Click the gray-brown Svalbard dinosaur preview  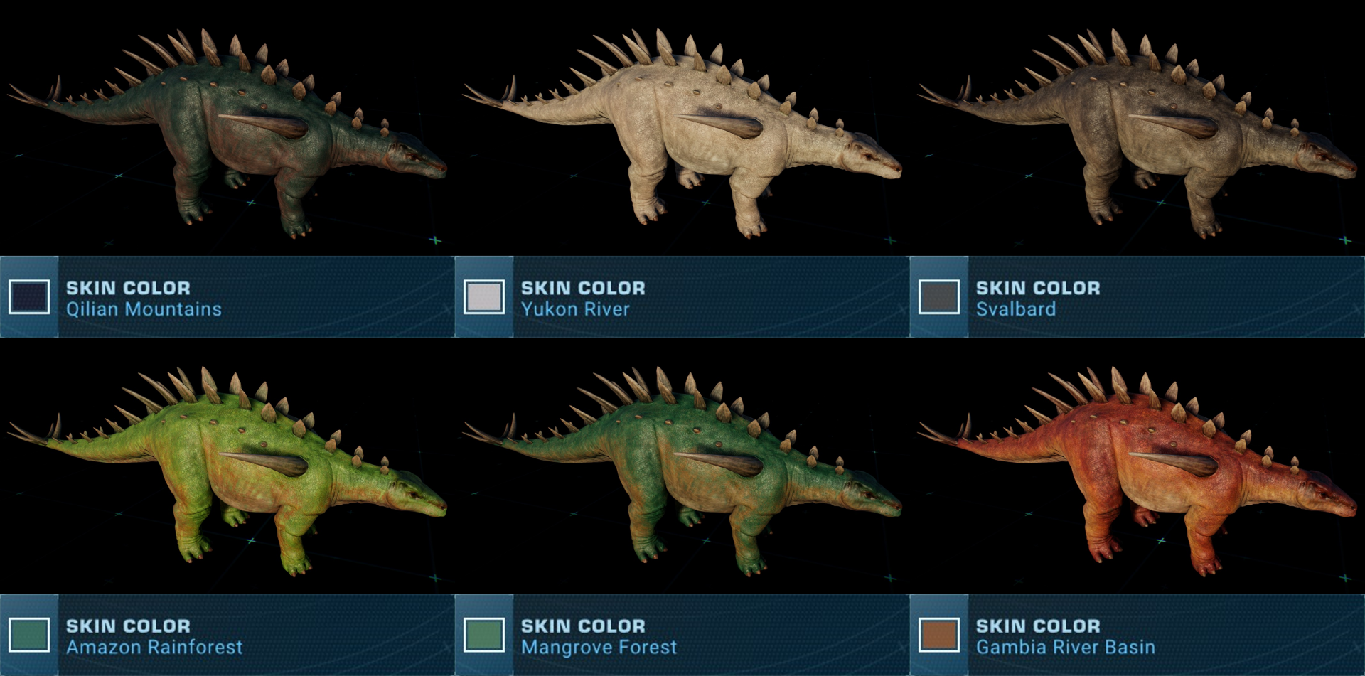pyautogui.click(x=1137, y=132)
